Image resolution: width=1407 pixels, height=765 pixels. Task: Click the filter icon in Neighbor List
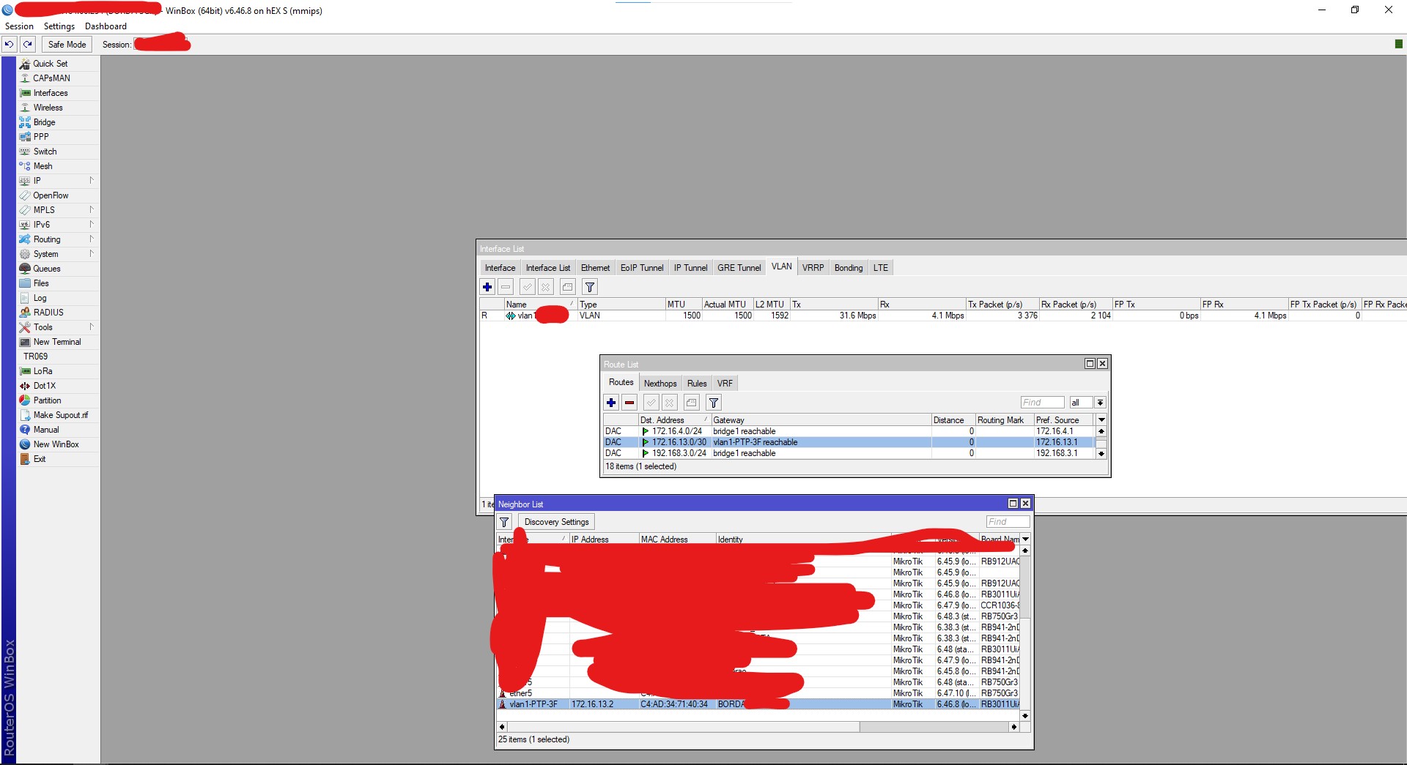tap(505, 522)
